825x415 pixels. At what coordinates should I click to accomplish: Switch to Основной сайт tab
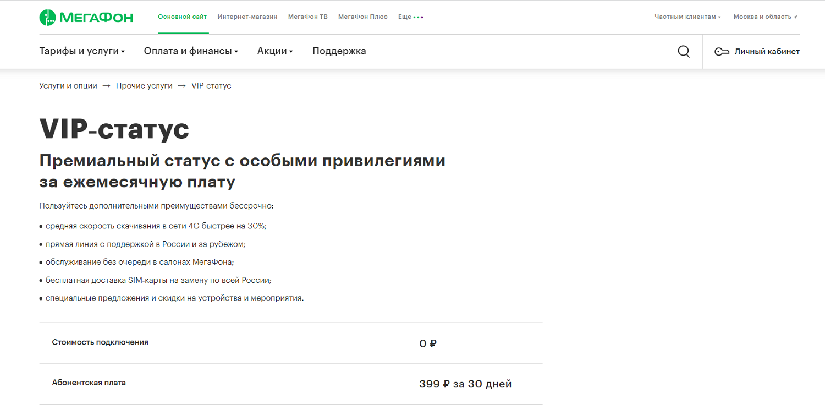coord(183,17)
